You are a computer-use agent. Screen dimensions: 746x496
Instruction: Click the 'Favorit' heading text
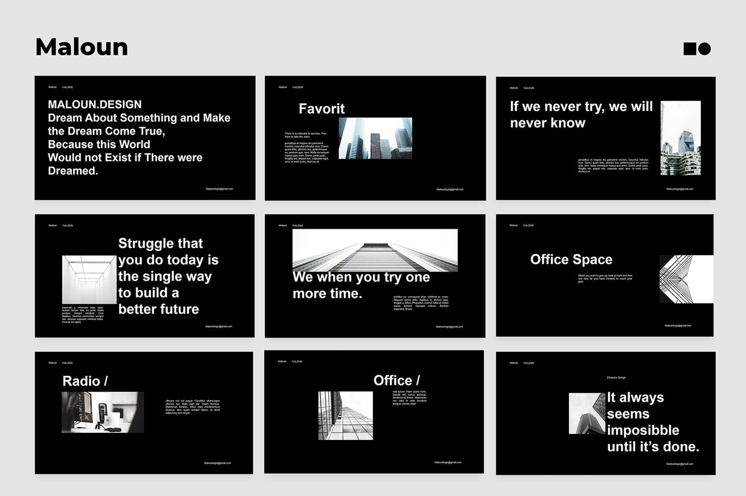[x=321, y=109]
